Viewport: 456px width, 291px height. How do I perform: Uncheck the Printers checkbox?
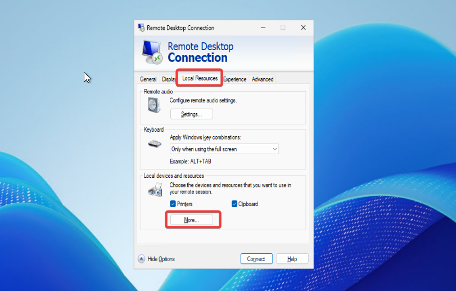click(x=173, y=204)
